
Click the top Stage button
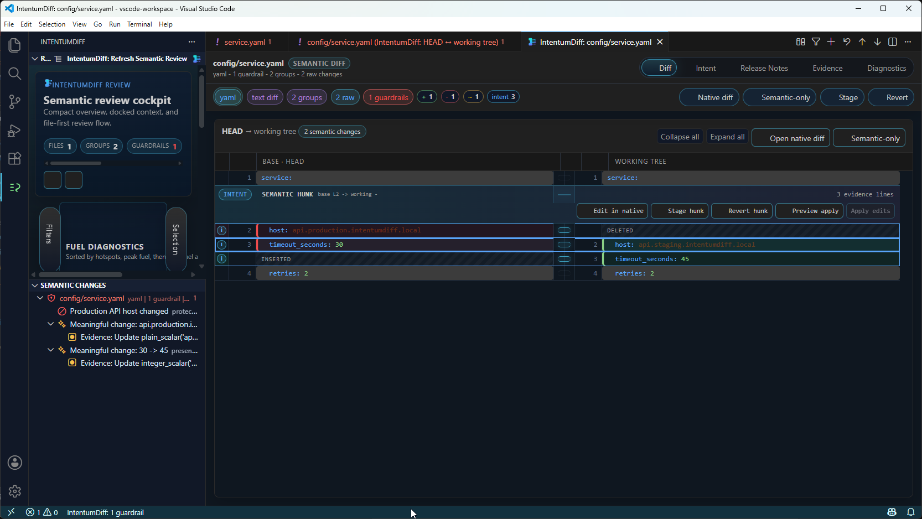[x=842, y=97]
